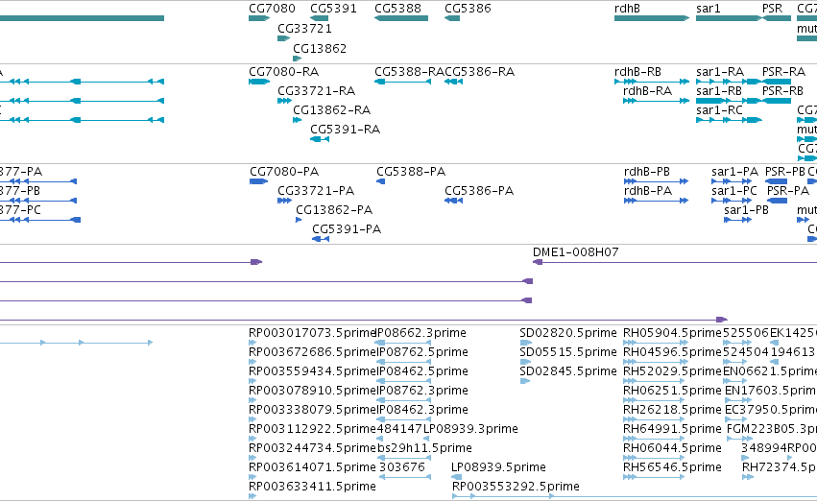Select the CG13862-PA protein label

click(334, 210)
